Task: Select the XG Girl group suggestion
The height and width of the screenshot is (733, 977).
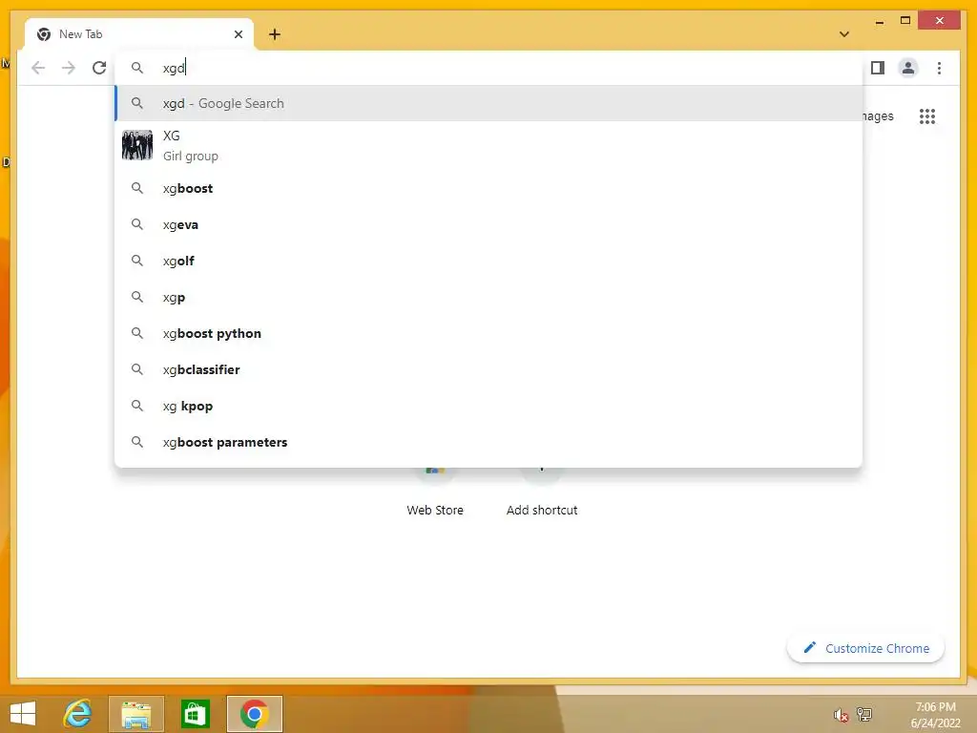Action: [x=488, y=145]
